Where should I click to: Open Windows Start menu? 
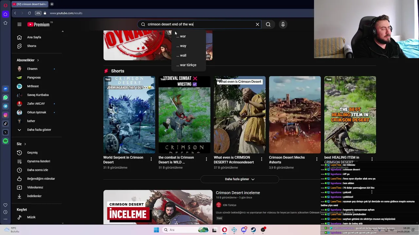click(156, 230)
